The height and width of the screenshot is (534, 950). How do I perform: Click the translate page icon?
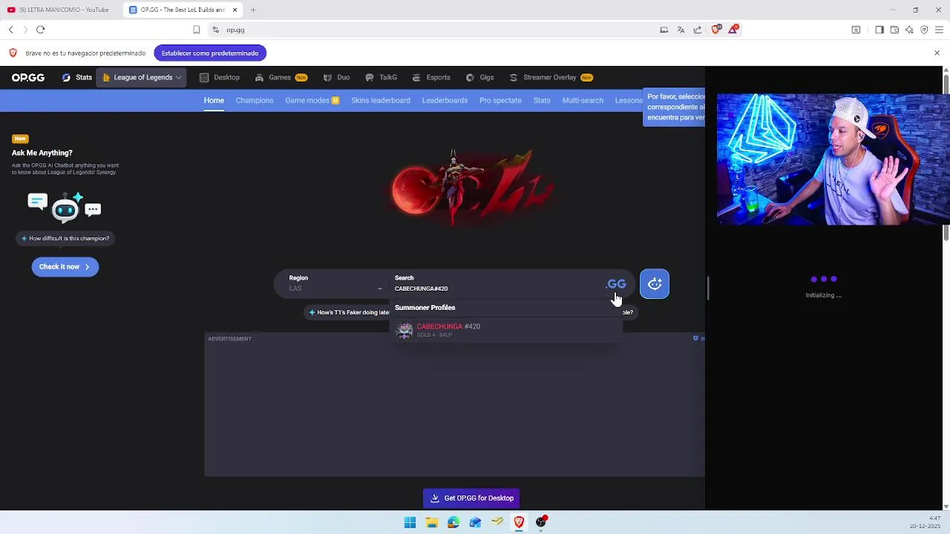(x=681, y=30)
